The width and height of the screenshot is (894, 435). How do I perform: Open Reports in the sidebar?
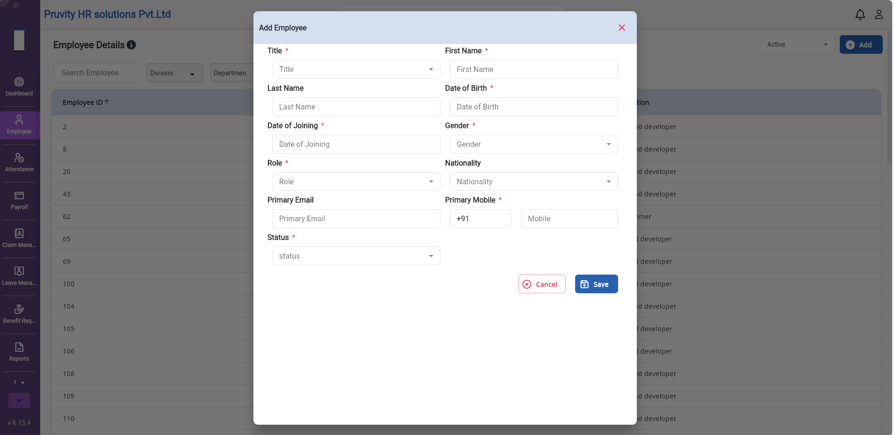[19, 352]
